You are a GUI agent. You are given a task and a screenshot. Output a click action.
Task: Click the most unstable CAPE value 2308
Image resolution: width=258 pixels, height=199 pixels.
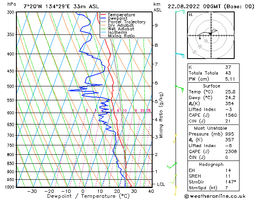[x=231, y=152]
